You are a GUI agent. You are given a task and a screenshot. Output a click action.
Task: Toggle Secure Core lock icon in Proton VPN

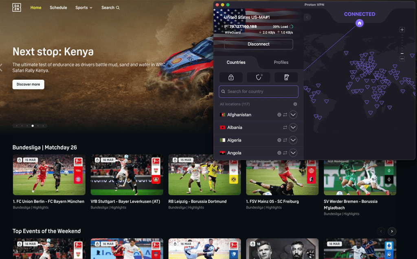point(231,77)
